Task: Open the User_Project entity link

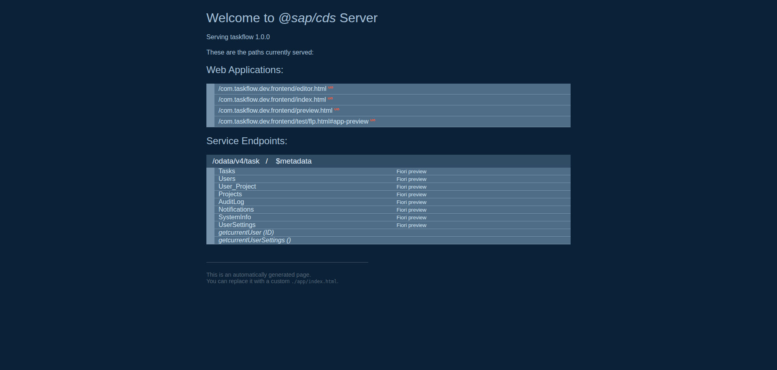Action: click(x=237, y=187)
